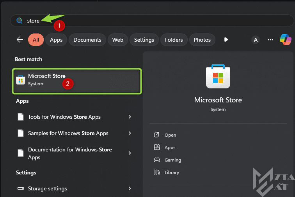Choose Apps action in the preview pane
The image size is (295, 197).
coord(170,148)
